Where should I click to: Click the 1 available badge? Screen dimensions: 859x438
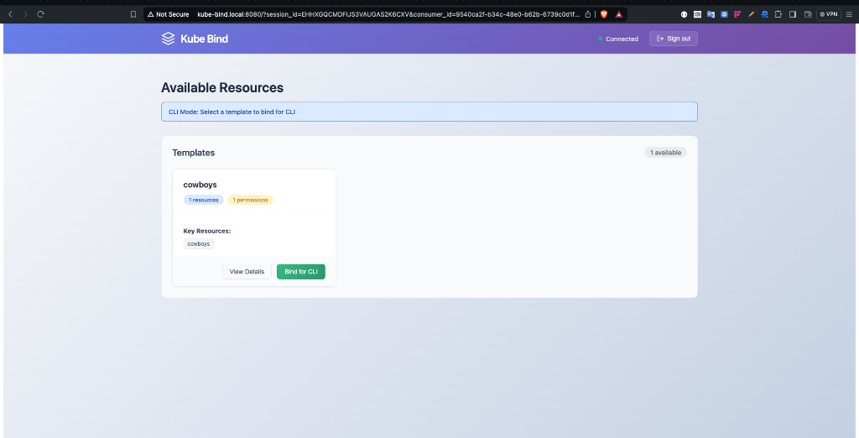pos(665,153)
